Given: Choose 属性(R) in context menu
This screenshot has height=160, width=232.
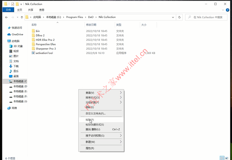Looking at the screenshot, I should [x=101, y=148].
